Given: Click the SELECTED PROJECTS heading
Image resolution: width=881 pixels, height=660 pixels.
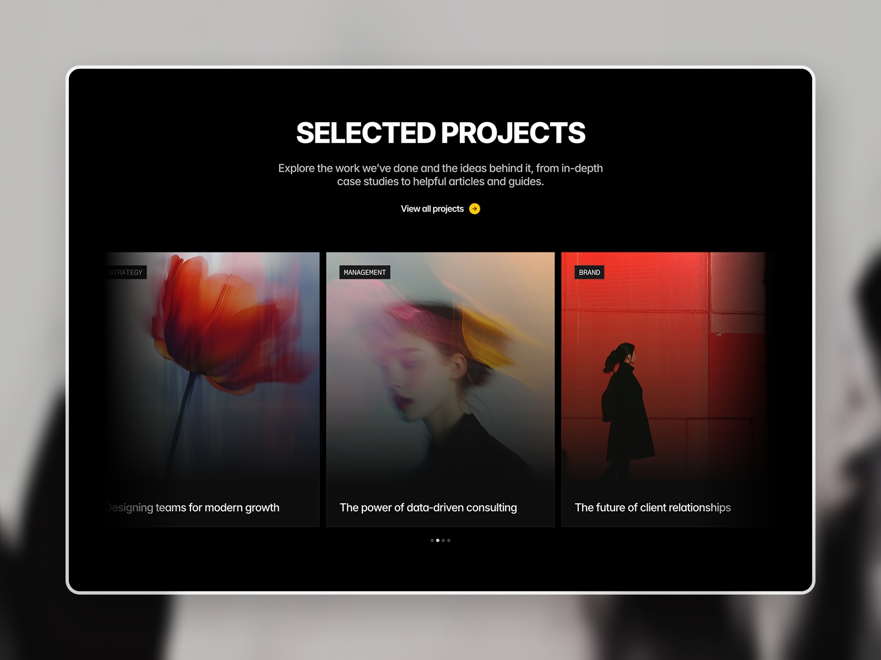Looking at the screenshot, I should (x=440, y=133).
